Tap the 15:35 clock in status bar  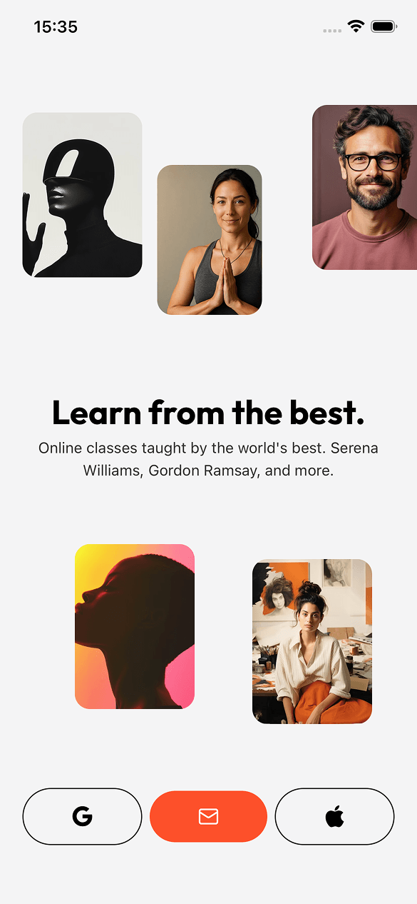pyautogui.click(x=56, y=26)
